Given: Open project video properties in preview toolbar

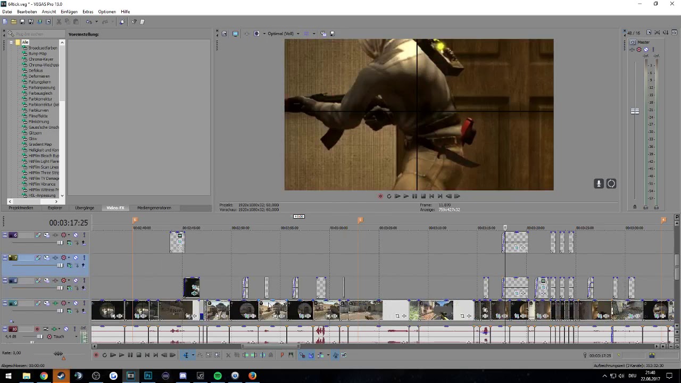Looking at the screenshot, I should click(224, 34).
